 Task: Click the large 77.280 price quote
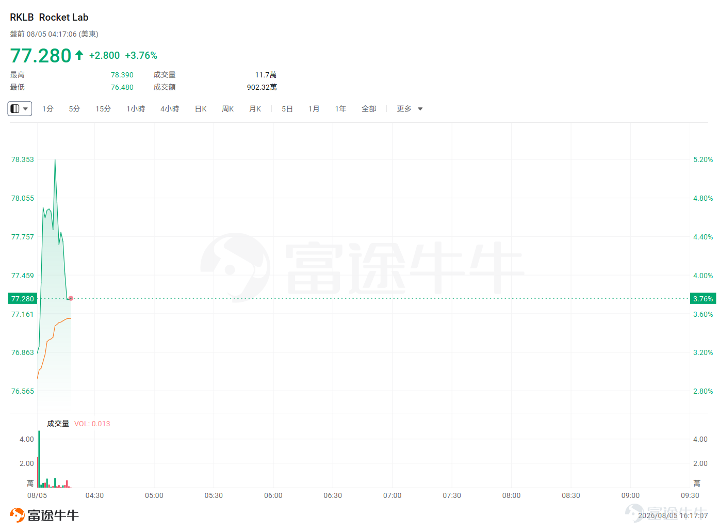(x=41, y=56)
